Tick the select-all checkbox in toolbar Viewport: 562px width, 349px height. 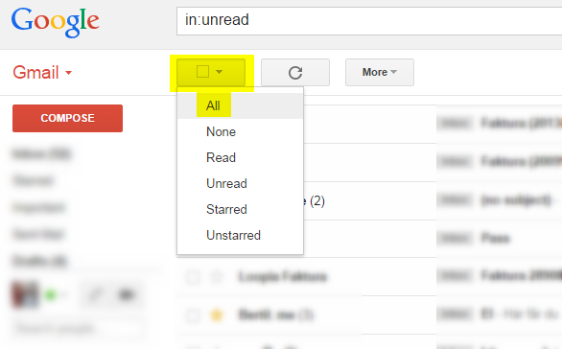203,72
